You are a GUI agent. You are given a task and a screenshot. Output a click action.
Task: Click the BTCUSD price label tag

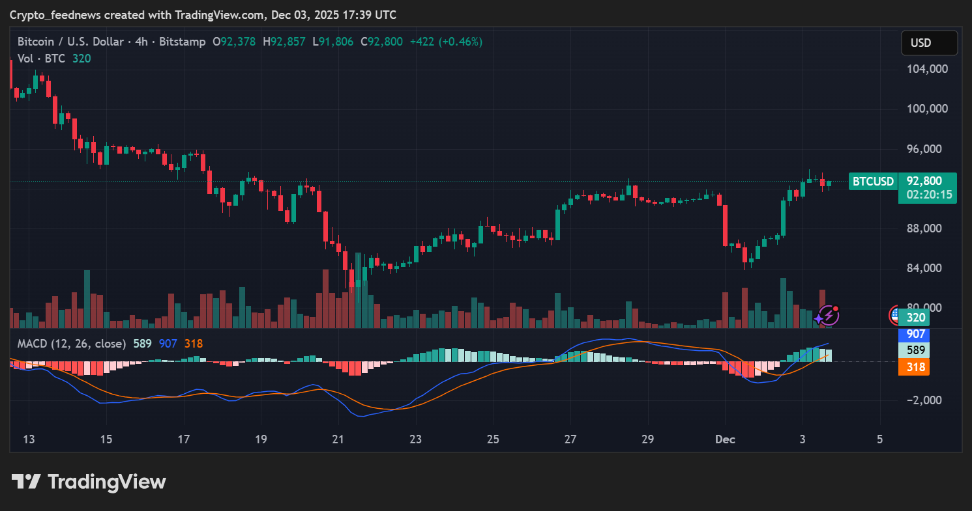pyautogui.click(x=873, y=182)
